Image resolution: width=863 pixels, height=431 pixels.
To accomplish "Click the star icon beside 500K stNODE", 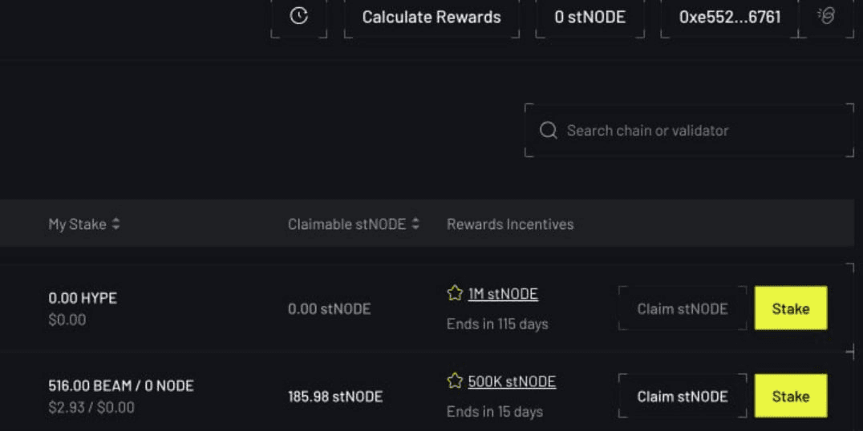I will pos(455,381).
